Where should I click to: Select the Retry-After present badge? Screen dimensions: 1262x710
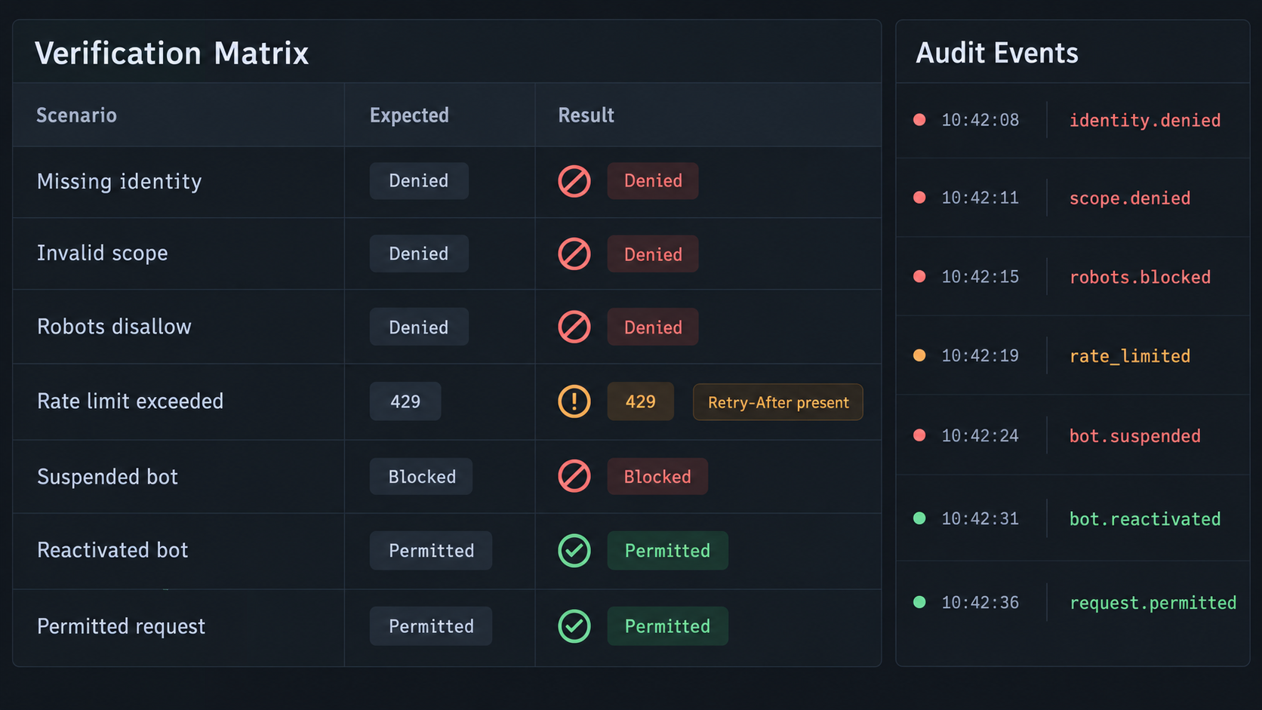coord(778,402)
